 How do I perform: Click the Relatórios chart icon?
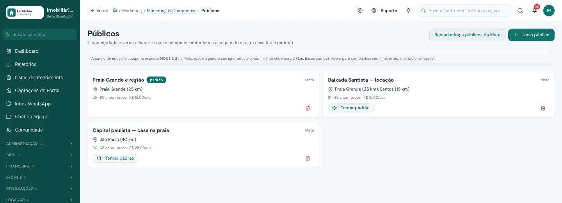tap(9, 64)
